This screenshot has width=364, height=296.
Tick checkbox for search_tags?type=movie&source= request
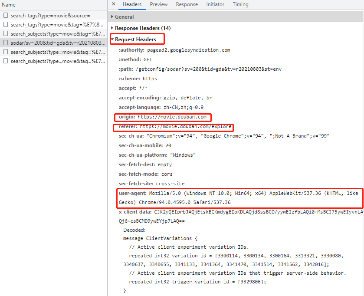[x=6, y=16]
